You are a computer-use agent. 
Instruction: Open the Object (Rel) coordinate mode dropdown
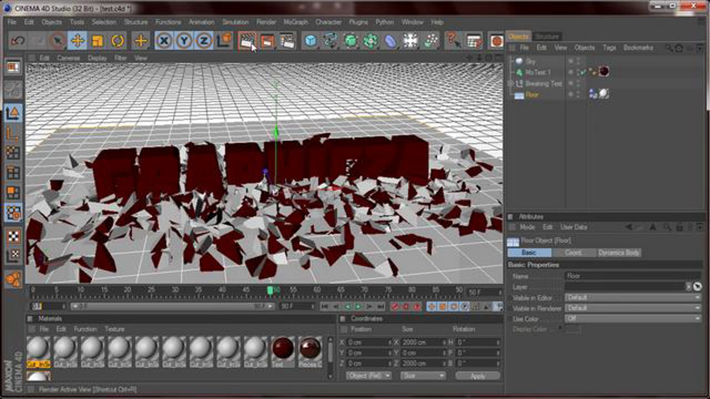pyautogui.click(x=369, y=376)
